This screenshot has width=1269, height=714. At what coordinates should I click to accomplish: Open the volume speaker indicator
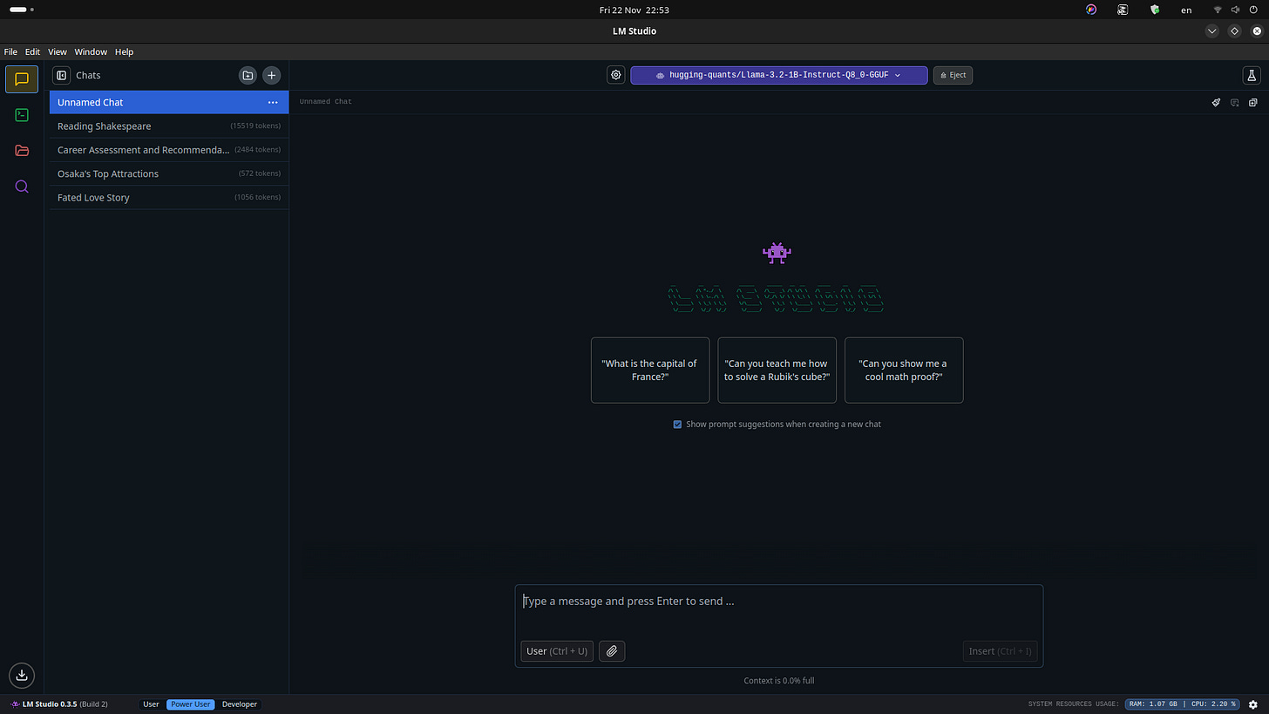click(x=1235, y=10)
